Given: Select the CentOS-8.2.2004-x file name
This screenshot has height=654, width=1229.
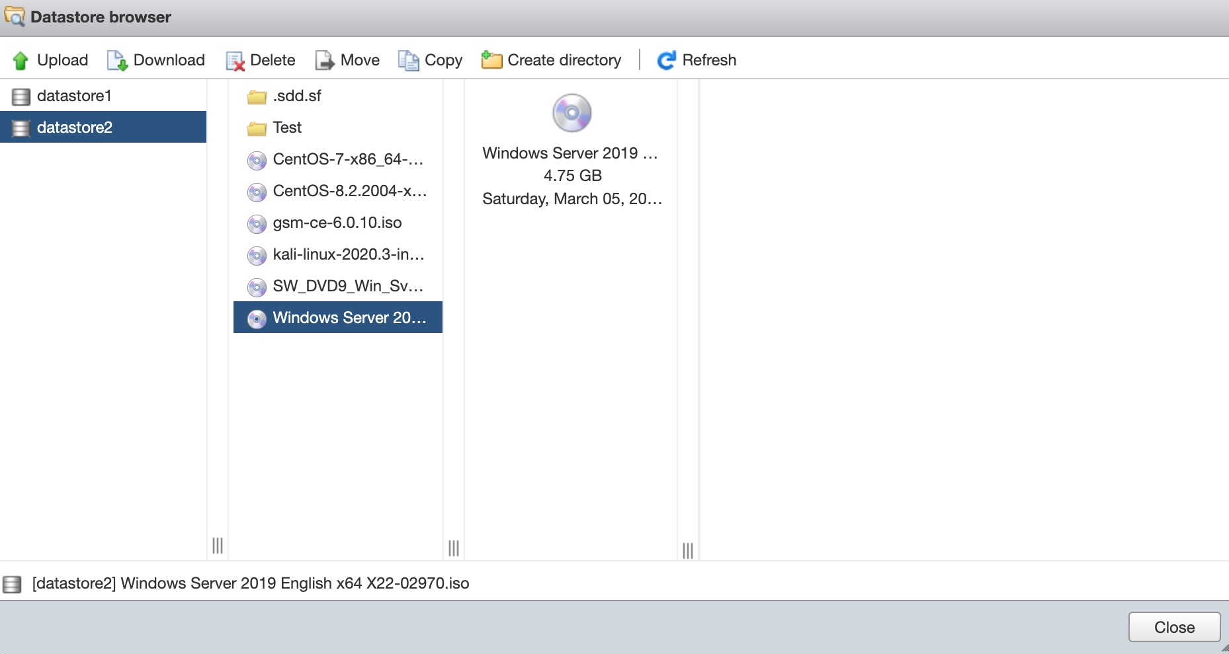Looking at the screenshot, I should tap(350, 191).
